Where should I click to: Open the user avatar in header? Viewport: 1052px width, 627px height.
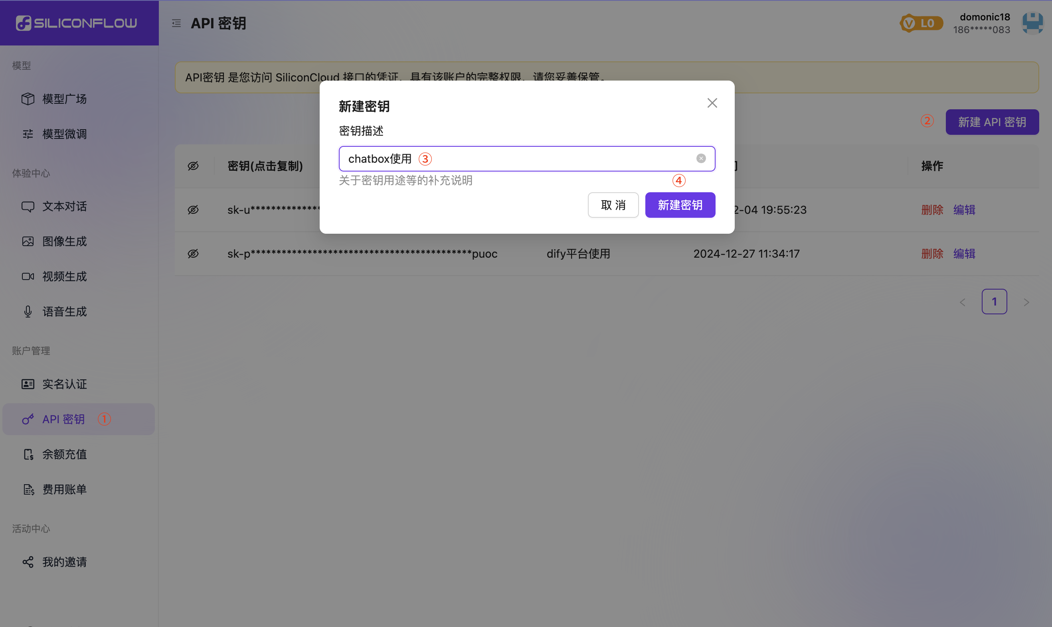[x=1032, y=23]
